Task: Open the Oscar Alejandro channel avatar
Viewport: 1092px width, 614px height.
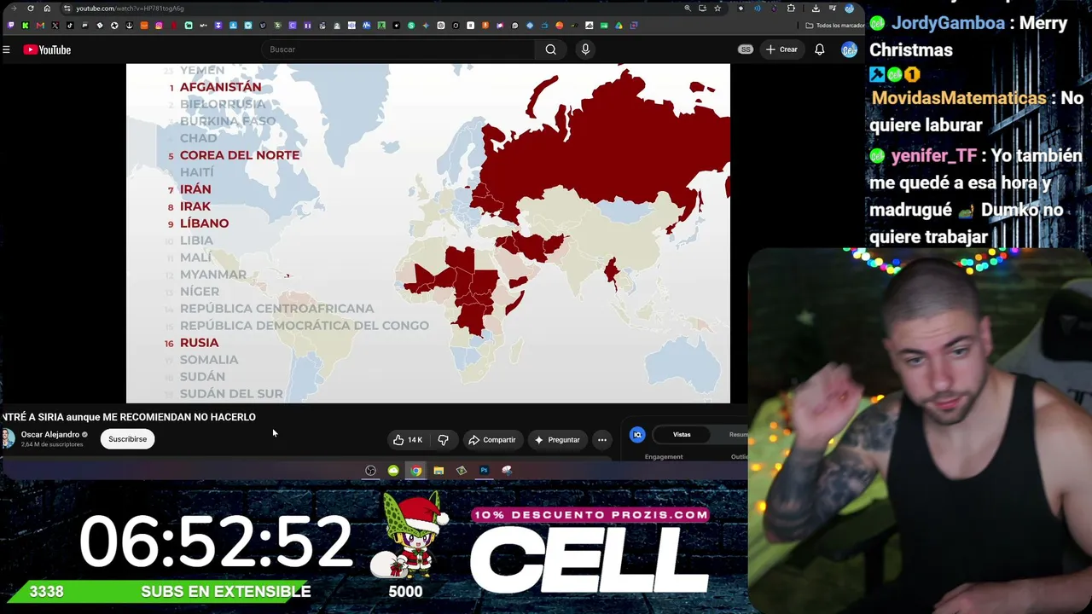Action: pos(8,439)
